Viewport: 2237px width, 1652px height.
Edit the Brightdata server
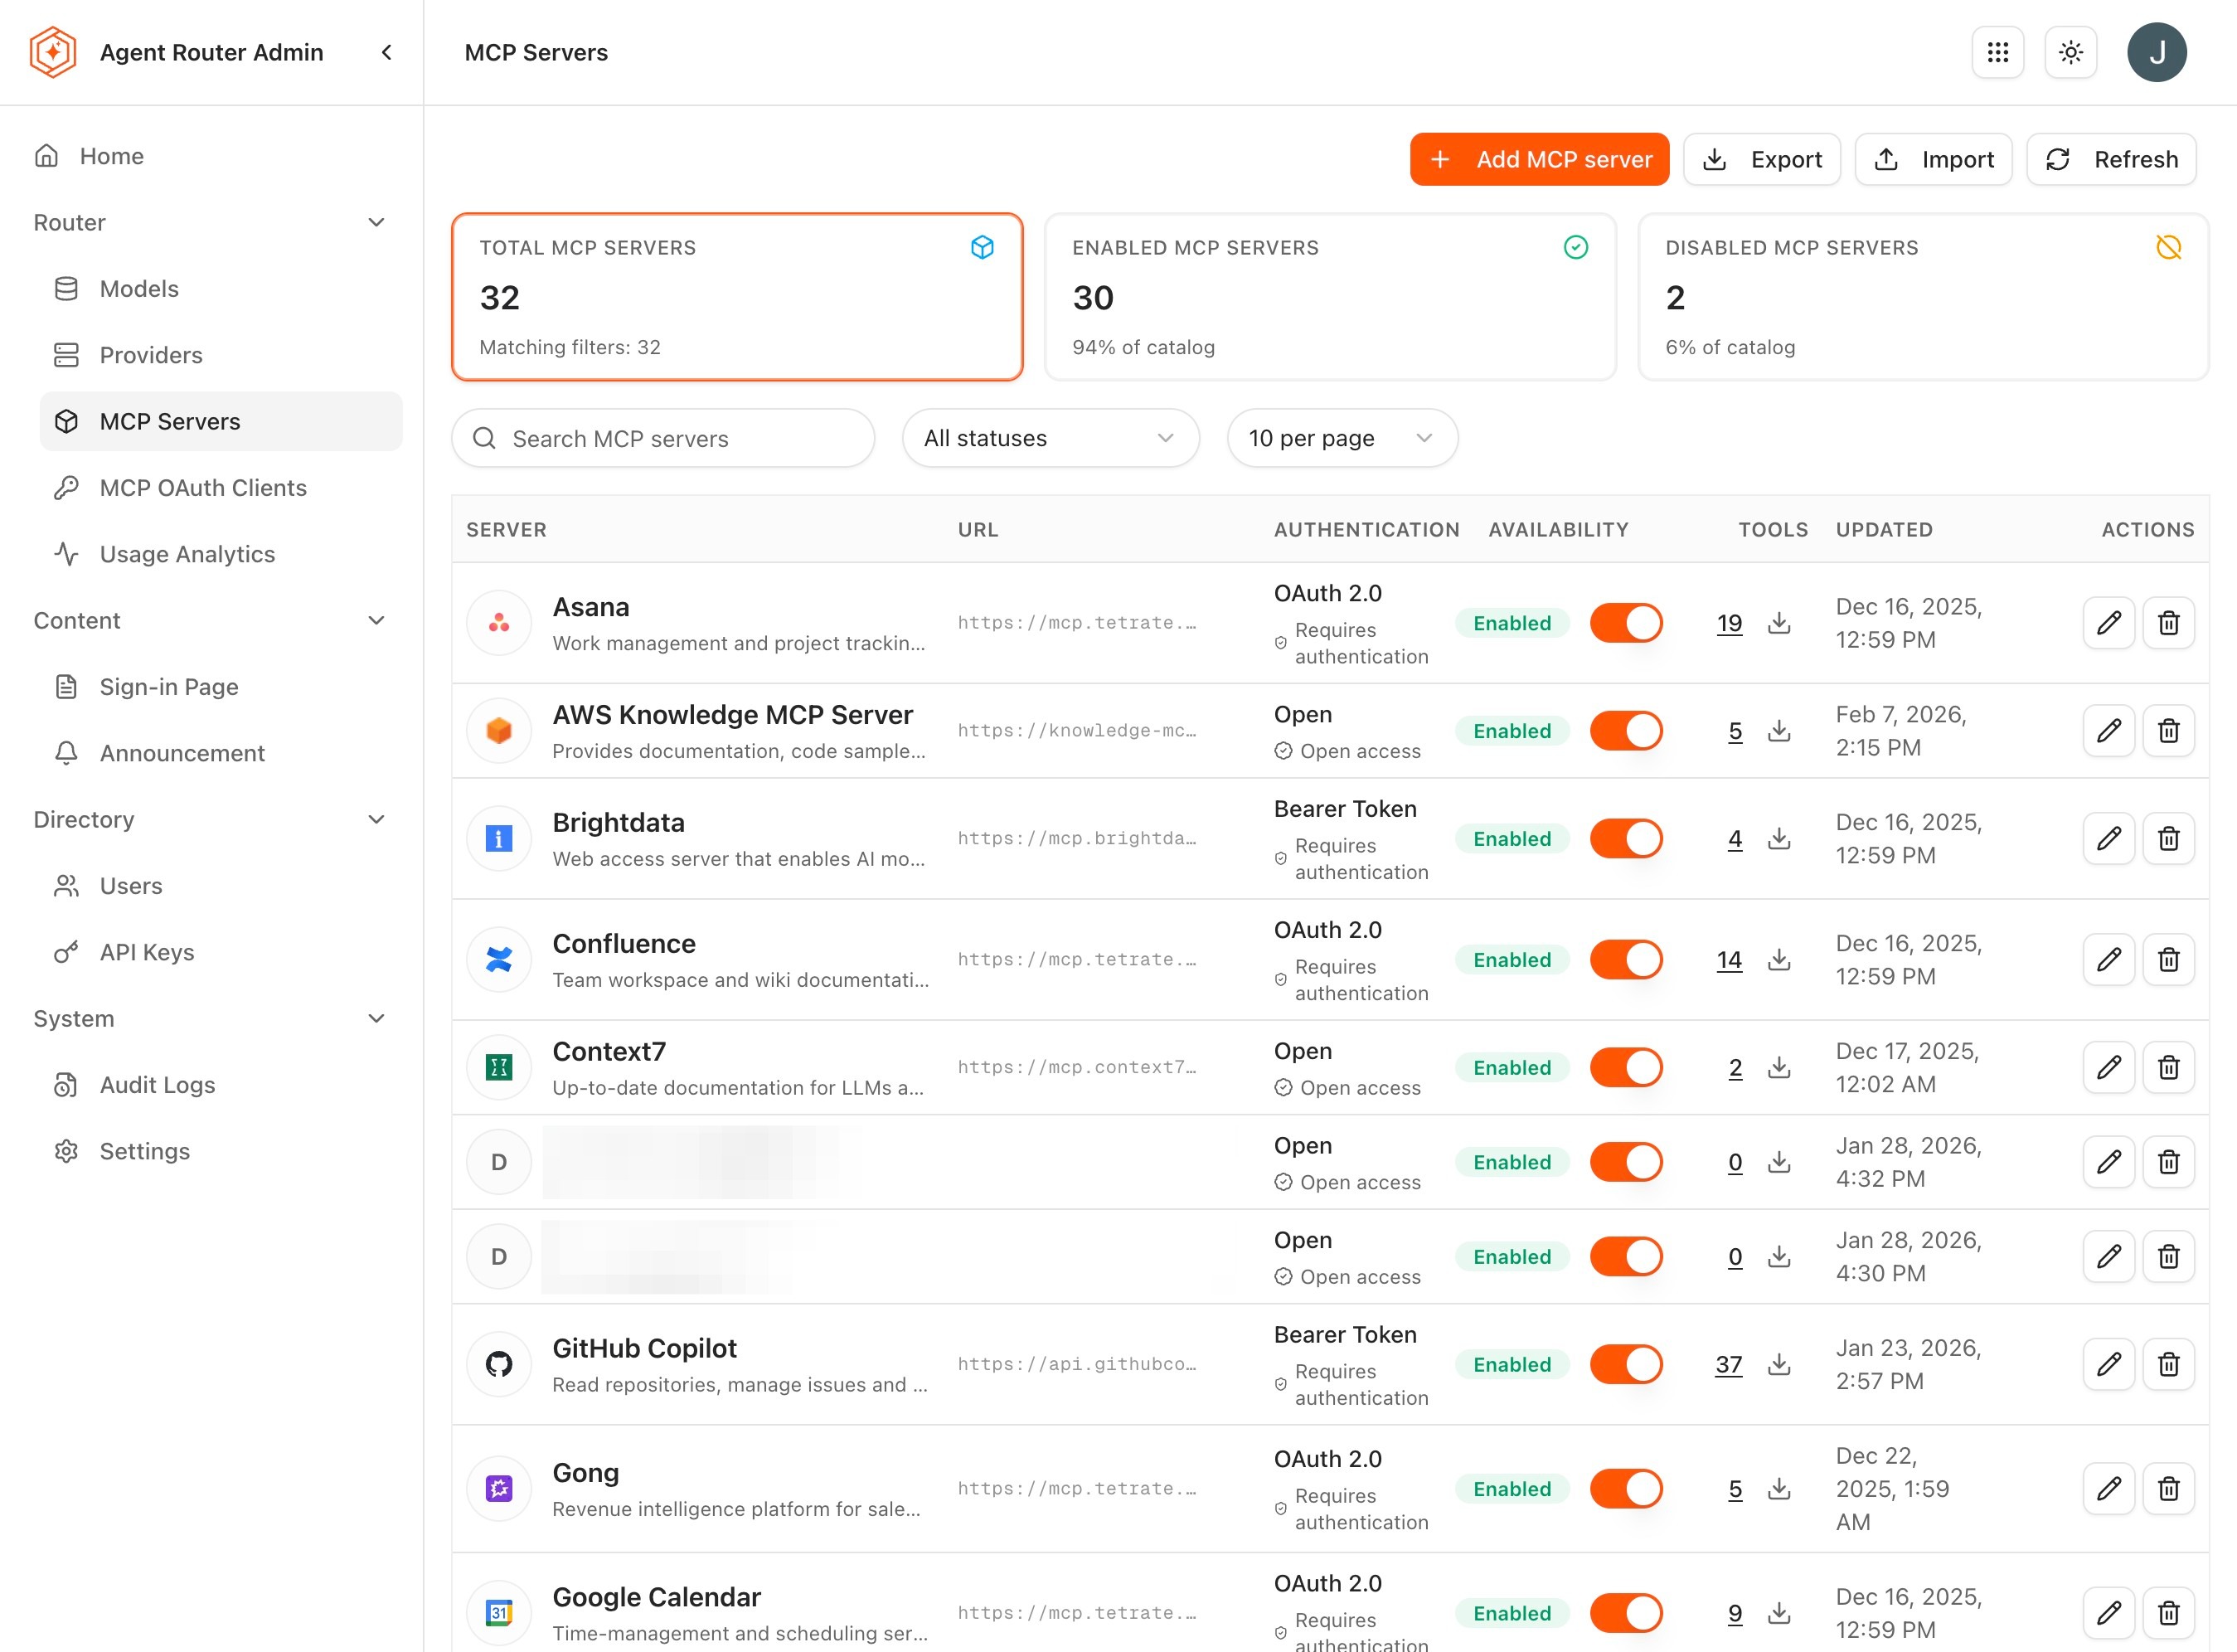(x=2108, y=839)
